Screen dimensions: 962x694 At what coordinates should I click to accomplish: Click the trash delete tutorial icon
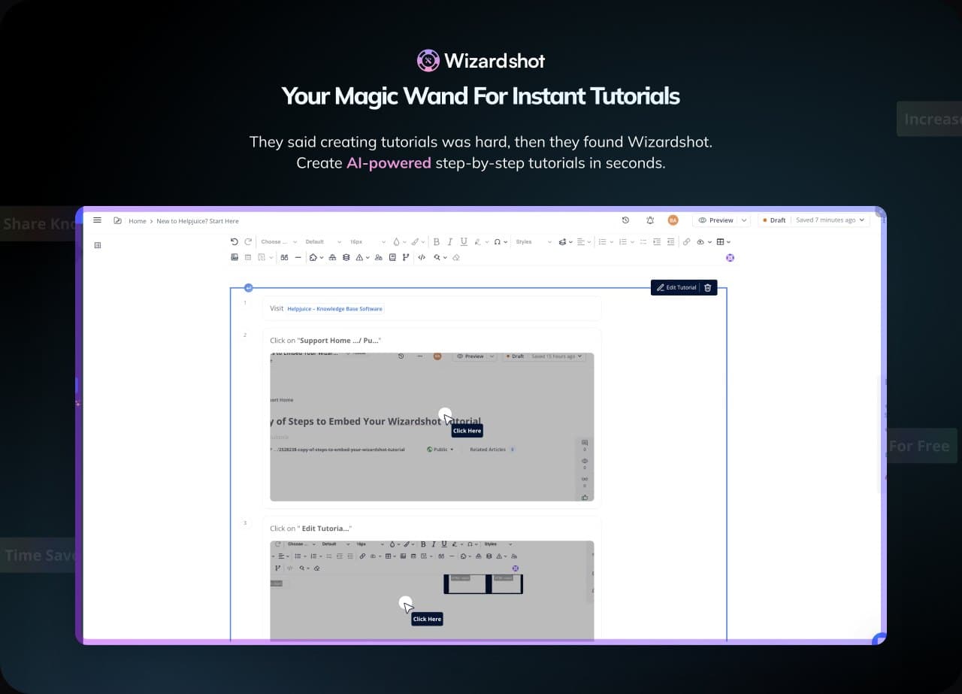707,287
